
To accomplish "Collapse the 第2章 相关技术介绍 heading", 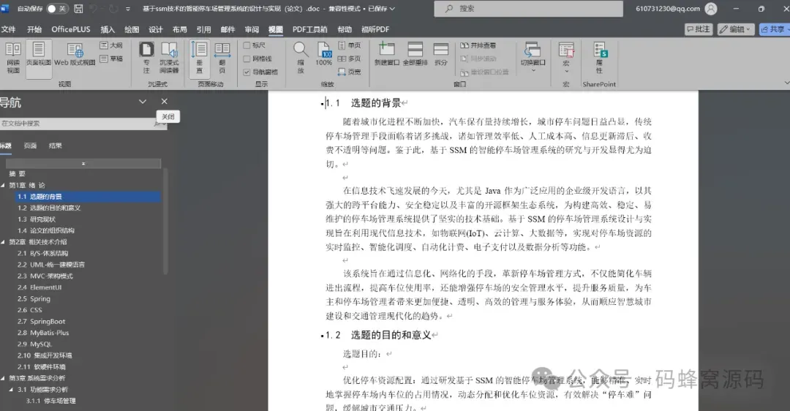I will coord(3,242).
